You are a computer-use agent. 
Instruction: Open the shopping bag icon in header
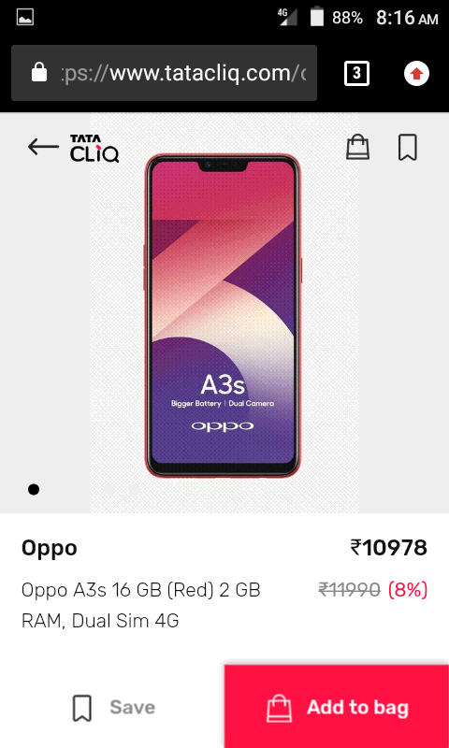click(357, 147)
